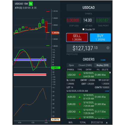Click the red sell arrow on EURUSD order
Screen dimensions: 125x125
(x=80, y=104)
